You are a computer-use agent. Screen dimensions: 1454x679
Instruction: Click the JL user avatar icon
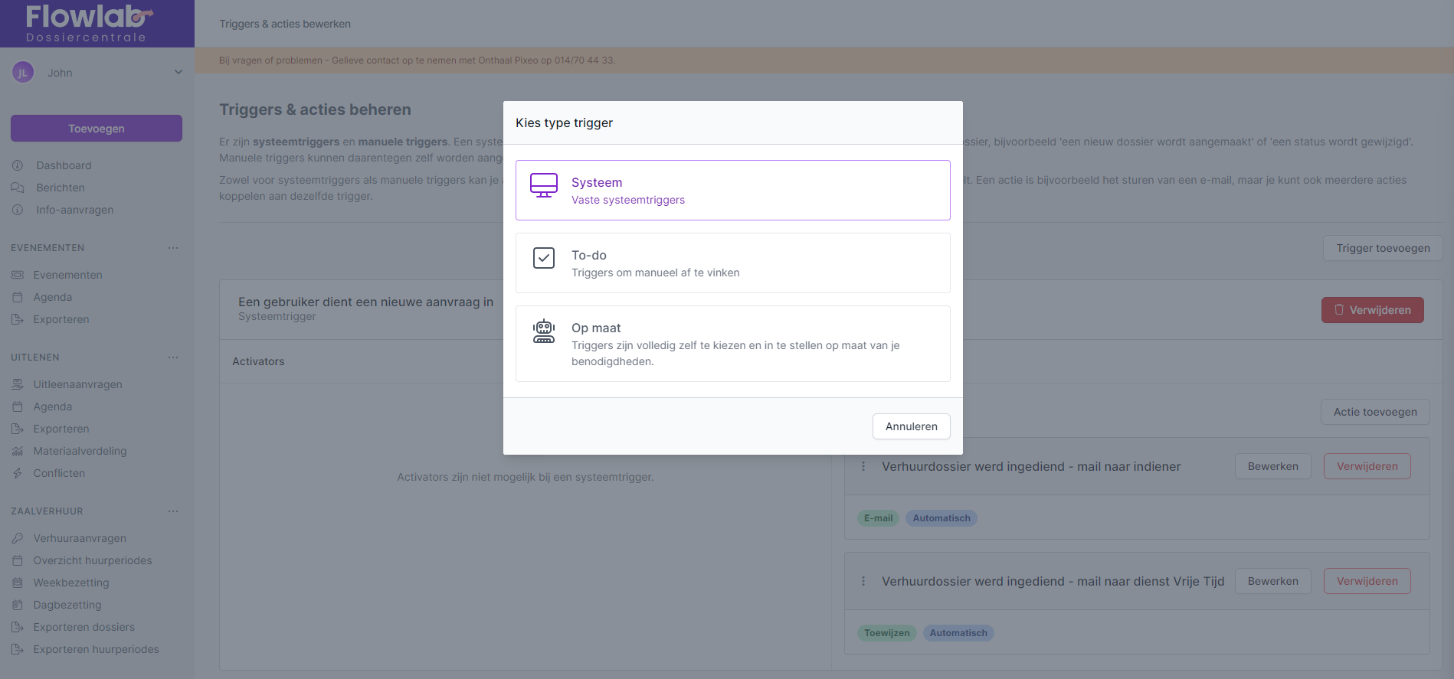click(x=23, y=73)
